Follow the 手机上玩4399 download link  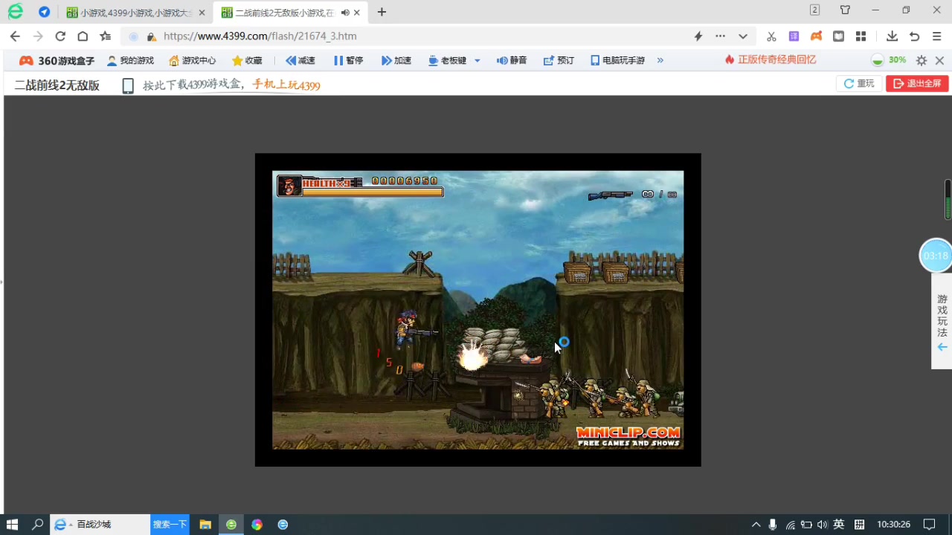tap(286, 85)
